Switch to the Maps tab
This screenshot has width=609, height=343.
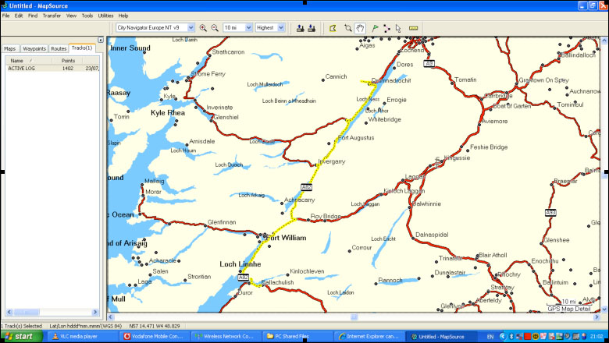coord(10,49)
